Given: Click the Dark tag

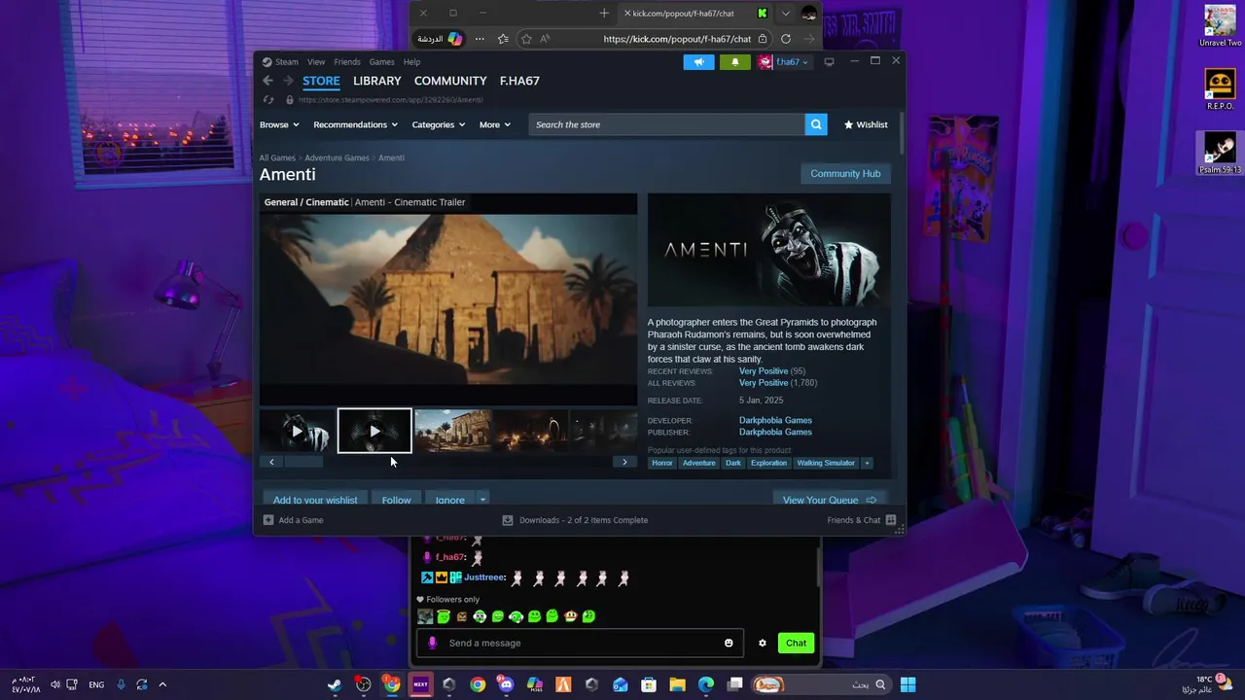Looking at the screenshot, I should [x=733, y=463].
